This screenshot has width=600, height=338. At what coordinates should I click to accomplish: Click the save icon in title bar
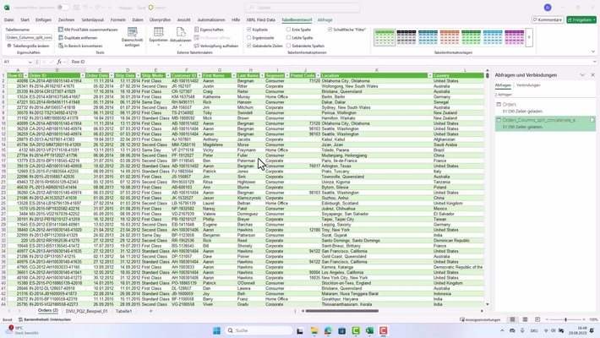tap(77, 8)
